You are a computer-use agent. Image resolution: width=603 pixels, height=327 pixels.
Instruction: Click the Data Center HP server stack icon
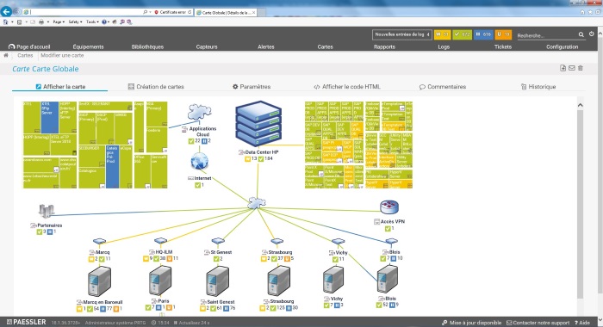point(258,124)
